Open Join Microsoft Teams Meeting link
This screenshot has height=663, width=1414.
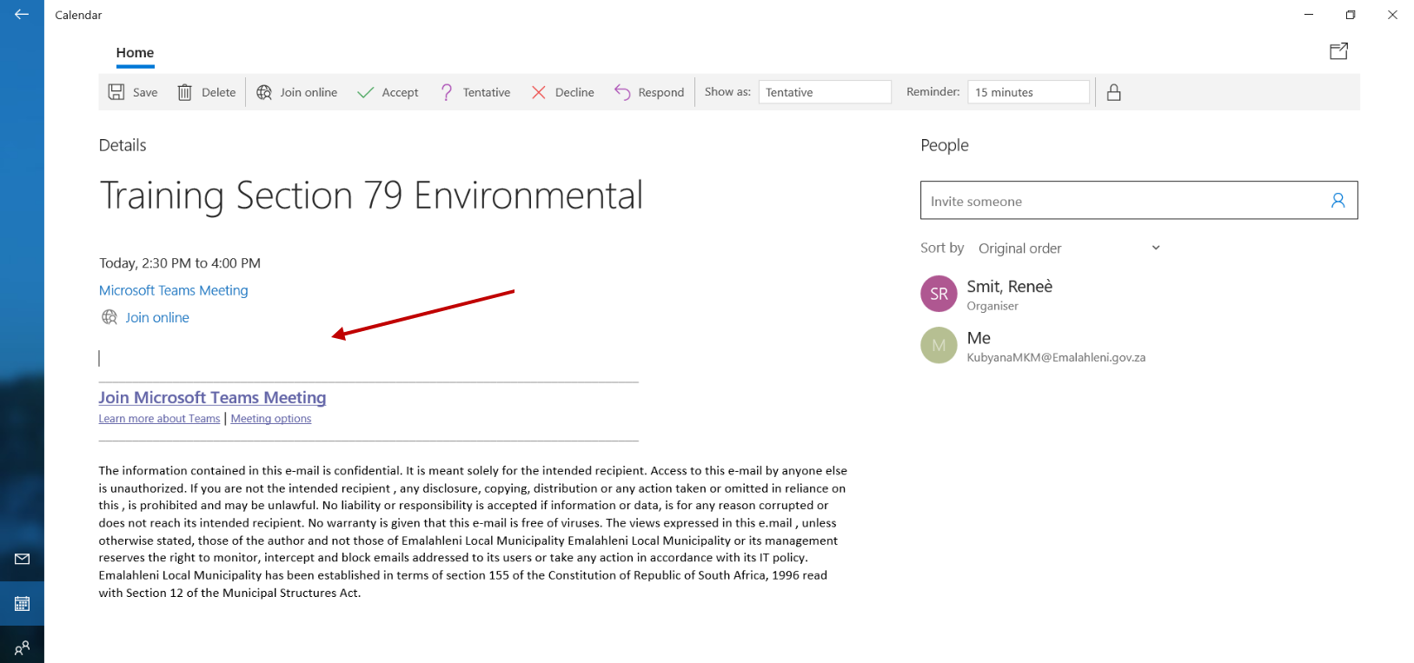click(x=212, y=397)
